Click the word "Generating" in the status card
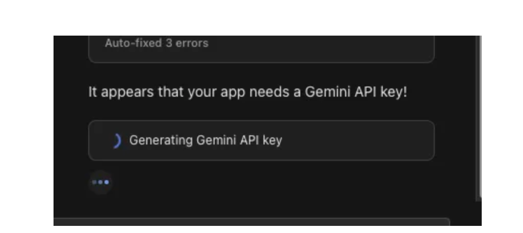The width and height of the screenshot is (523, 233). tap(161, 141)
